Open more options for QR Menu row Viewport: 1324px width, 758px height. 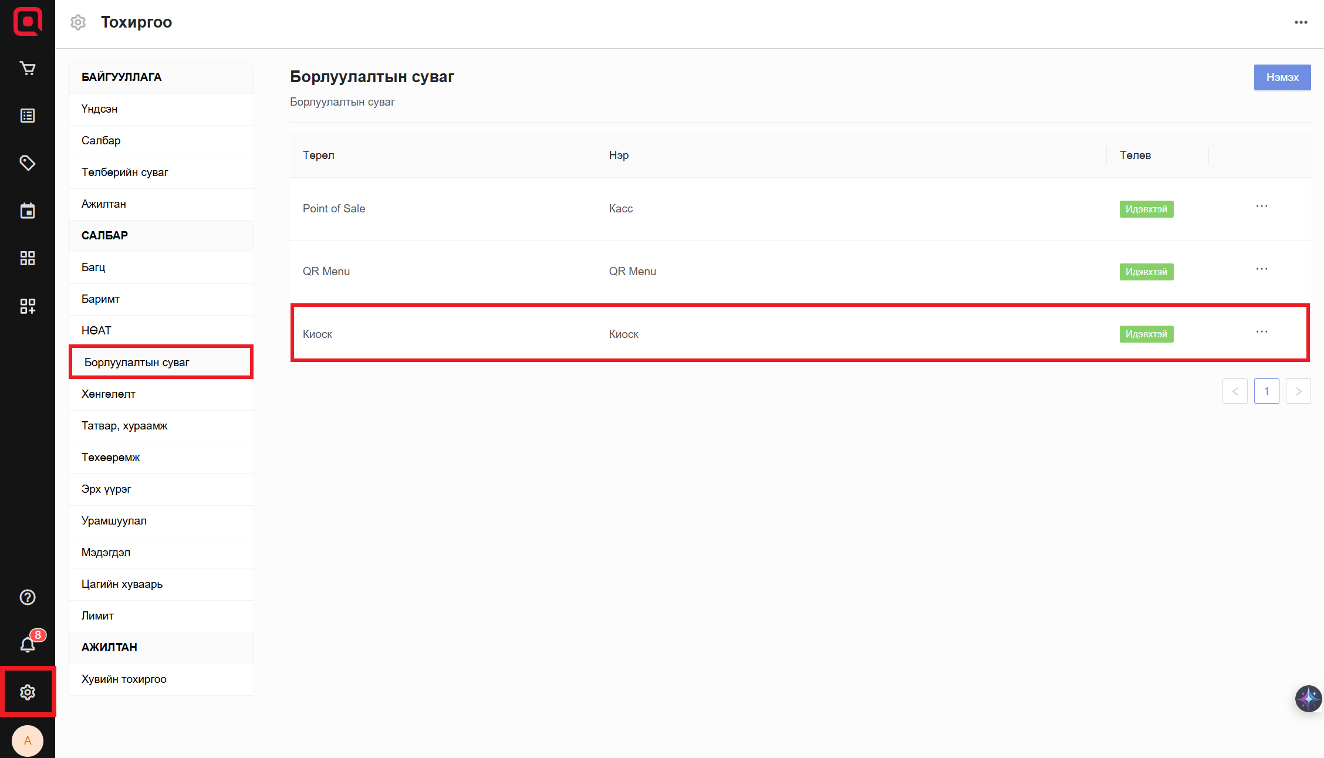pyautogui.click(x=1262, y=269)
